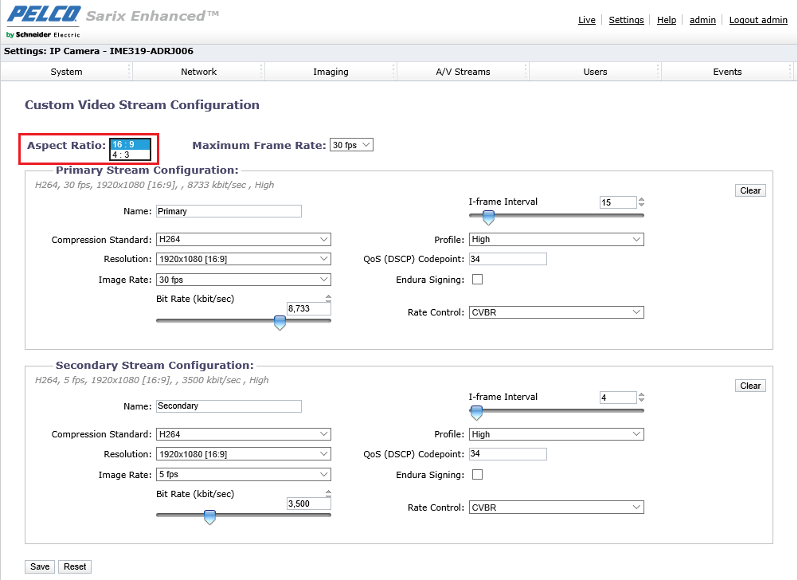798x580 pixels.
Task: Open the System menu tab
Action: click(66, 72)
